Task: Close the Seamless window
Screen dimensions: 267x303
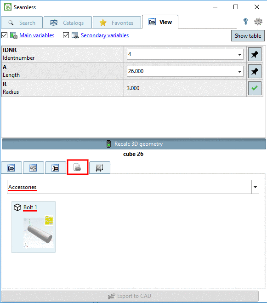Action: click(x=257, y=7)
